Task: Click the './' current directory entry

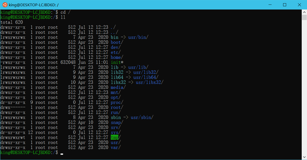Action: tap(113, 27)
